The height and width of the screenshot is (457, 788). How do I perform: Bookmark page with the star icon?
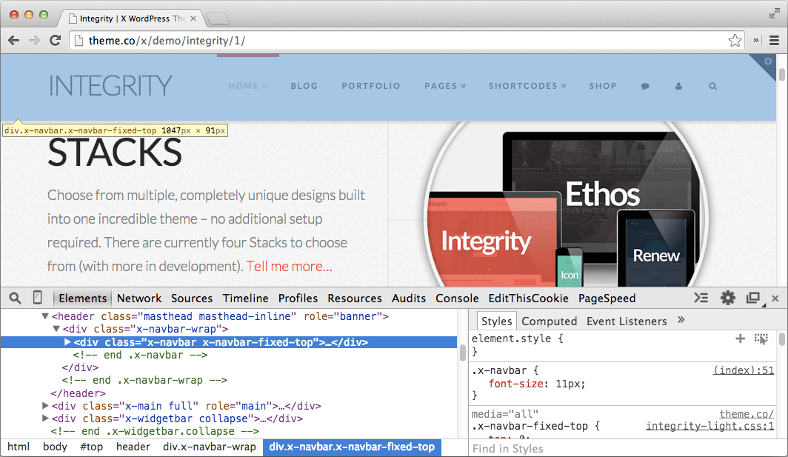735,41
